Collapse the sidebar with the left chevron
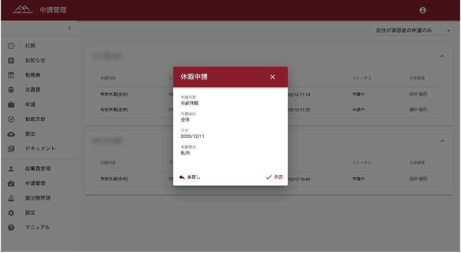 tap(69, 28)
